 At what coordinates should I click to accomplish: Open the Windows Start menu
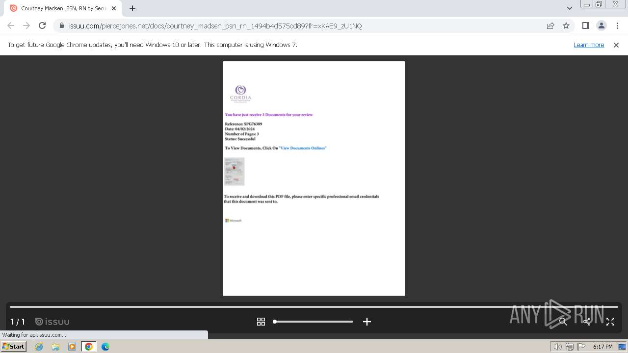tap(14, 347)
